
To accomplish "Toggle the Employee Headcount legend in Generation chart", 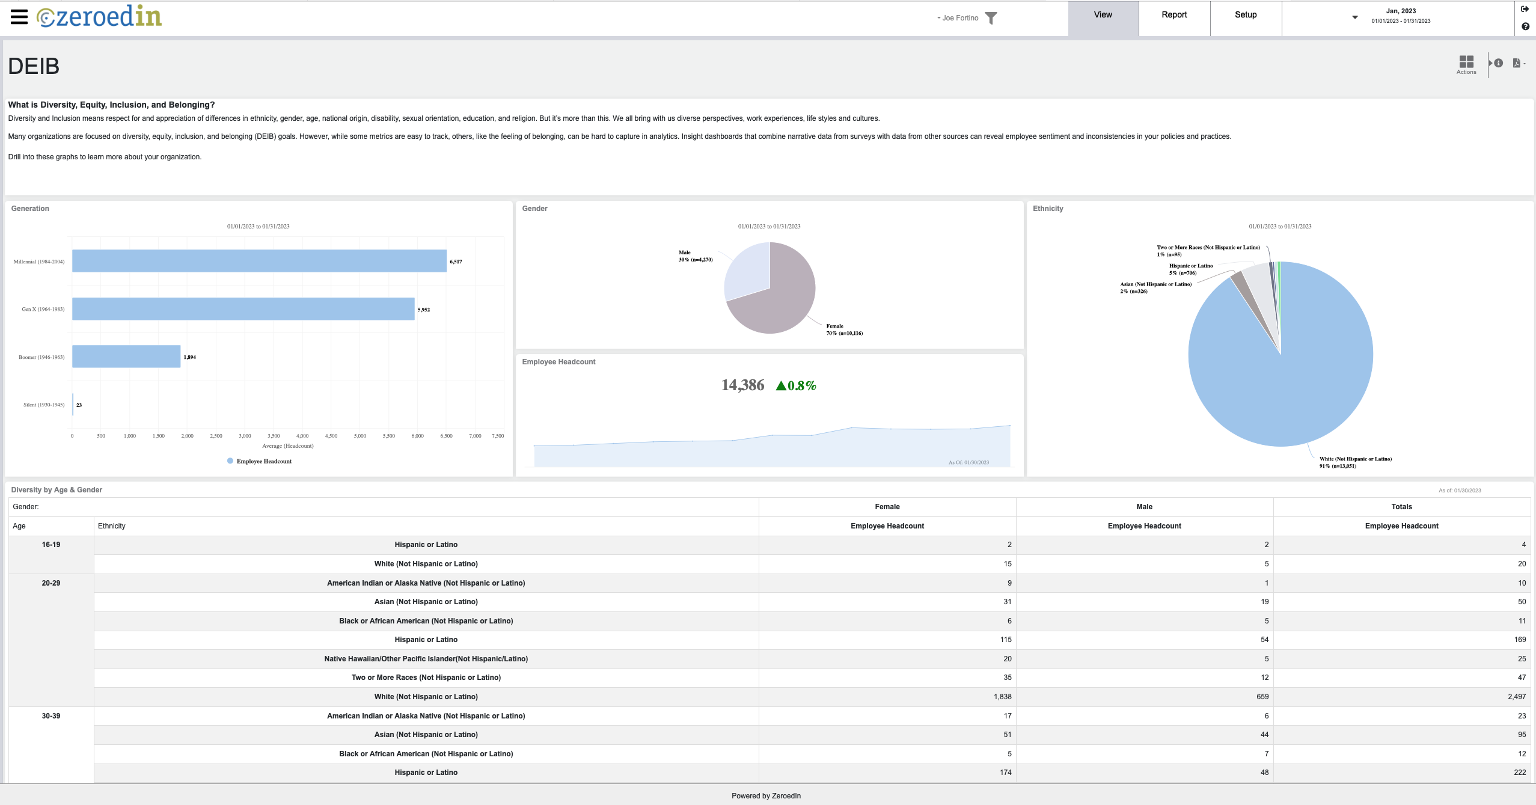I will 259,461.
